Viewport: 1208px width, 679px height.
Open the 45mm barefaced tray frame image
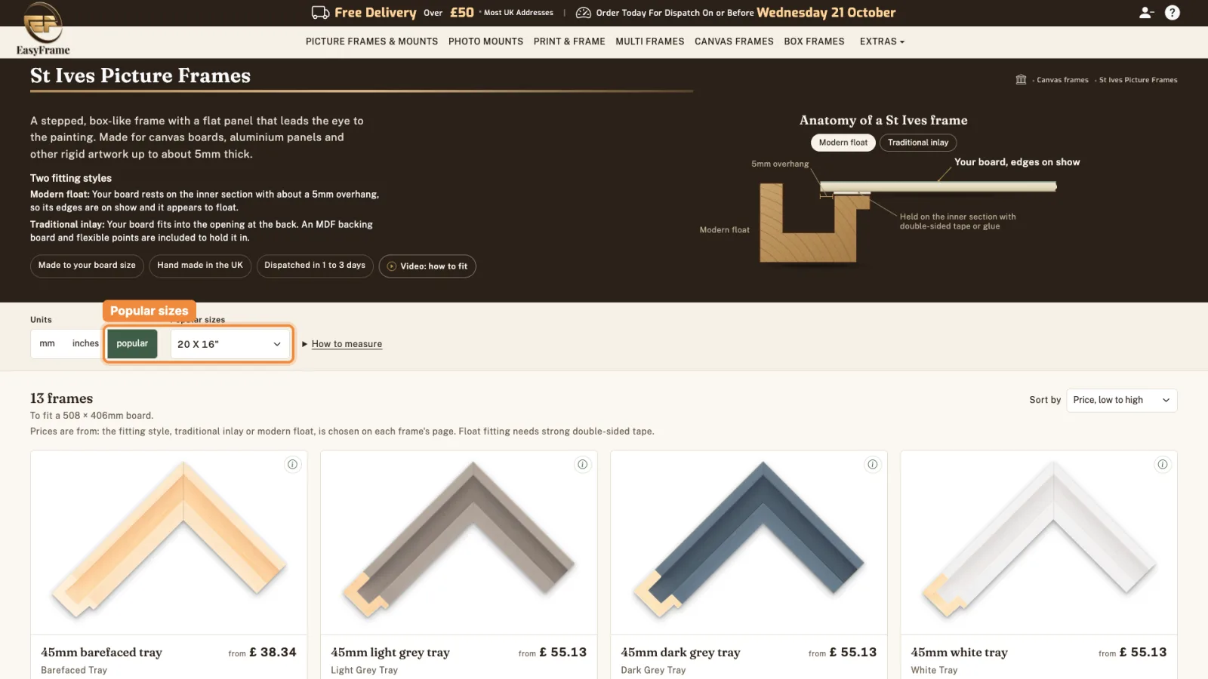169,542
